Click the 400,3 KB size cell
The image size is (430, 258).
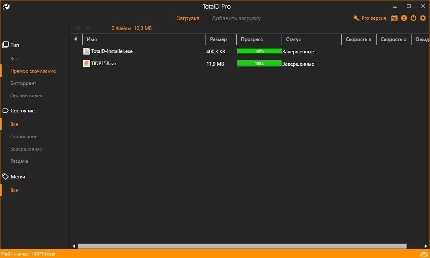point(215,51)
